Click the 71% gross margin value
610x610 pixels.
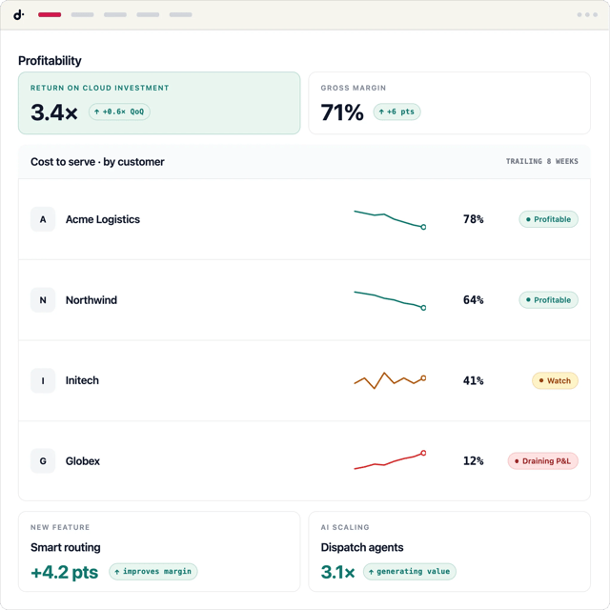tap(342, 112)
